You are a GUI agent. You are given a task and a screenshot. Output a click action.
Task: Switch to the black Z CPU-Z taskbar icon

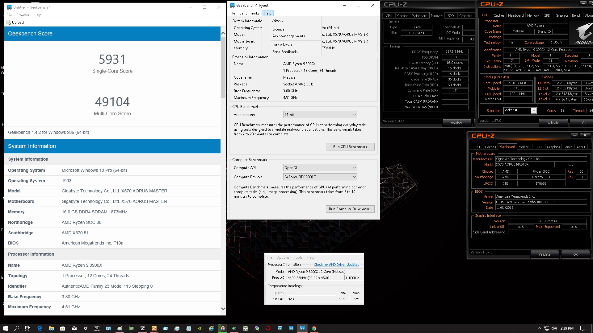(x=142, y=328)
